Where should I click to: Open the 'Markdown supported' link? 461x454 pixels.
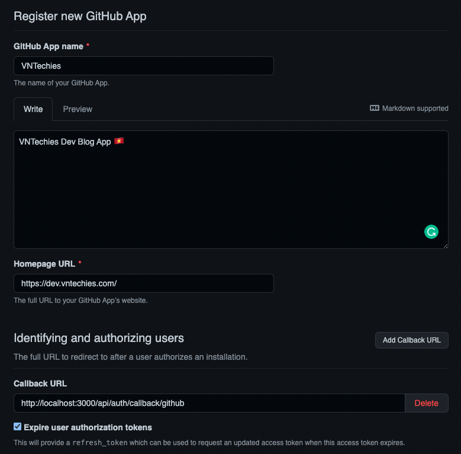[x=415, y=108]
